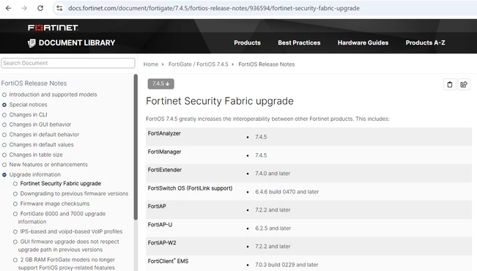
Task: Click FortiSwitch OS (FortiLink support) cell
Action: coord(190,188)
